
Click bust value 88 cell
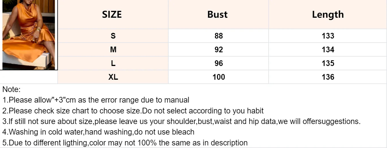[x=218, y=36]
